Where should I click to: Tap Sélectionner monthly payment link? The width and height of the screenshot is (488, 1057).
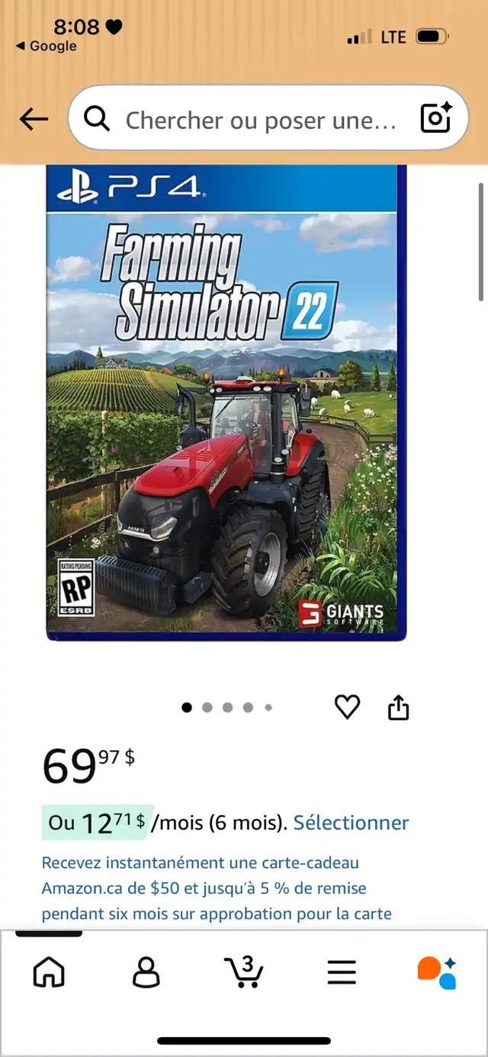(352, 823)
